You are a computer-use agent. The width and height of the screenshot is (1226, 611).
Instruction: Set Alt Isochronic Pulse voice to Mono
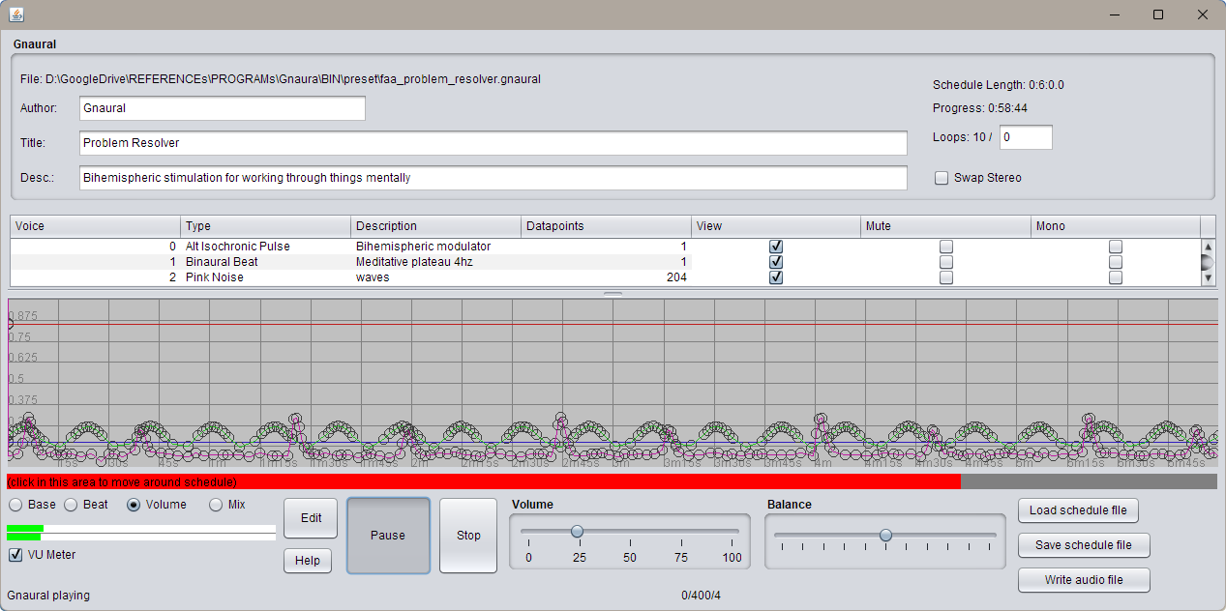pos(1116,247)
